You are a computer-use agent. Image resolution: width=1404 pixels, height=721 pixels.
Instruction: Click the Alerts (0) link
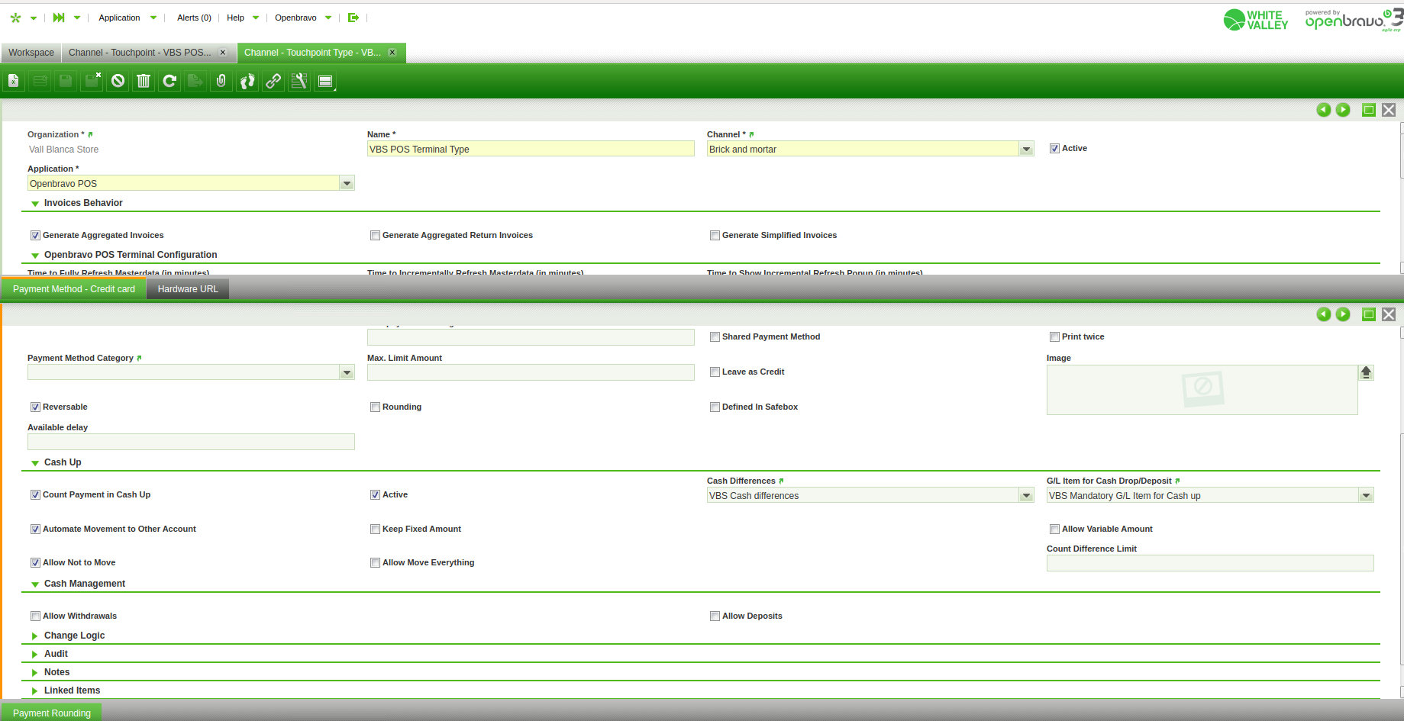(x=194, y=18)
